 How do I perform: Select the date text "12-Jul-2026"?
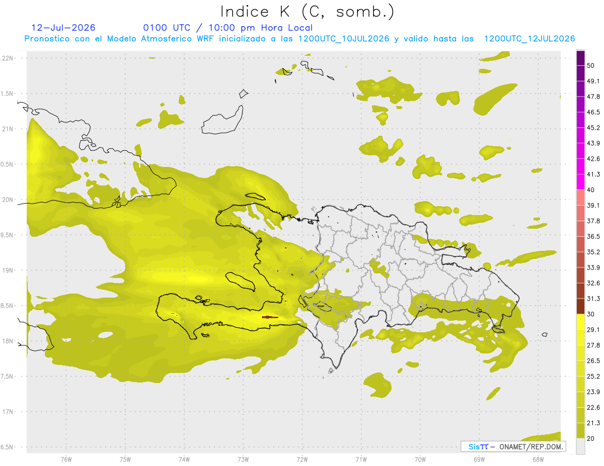63,28
